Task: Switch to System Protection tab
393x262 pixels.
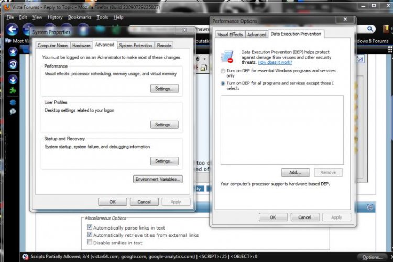Action: pos(136,46)
